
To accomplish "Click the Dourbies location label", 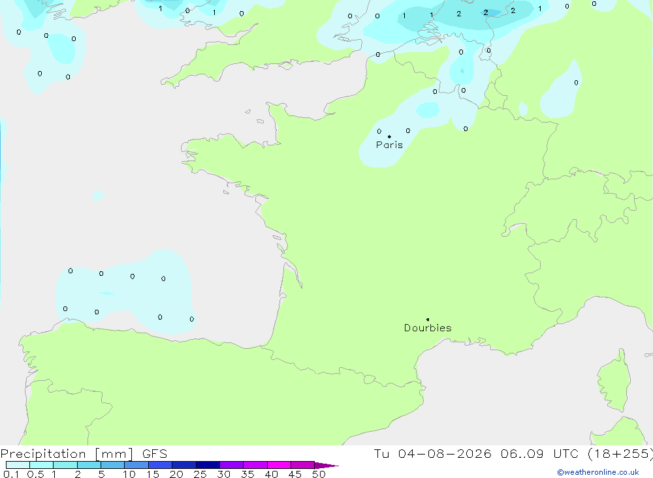I will 428,328.
